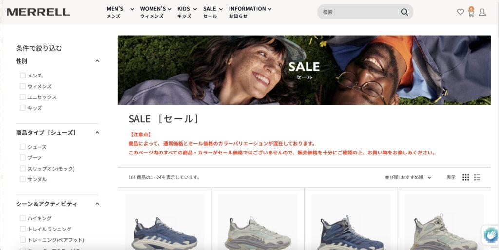
Task: Open the wishlist heart icon
Action: coord(460,12)
